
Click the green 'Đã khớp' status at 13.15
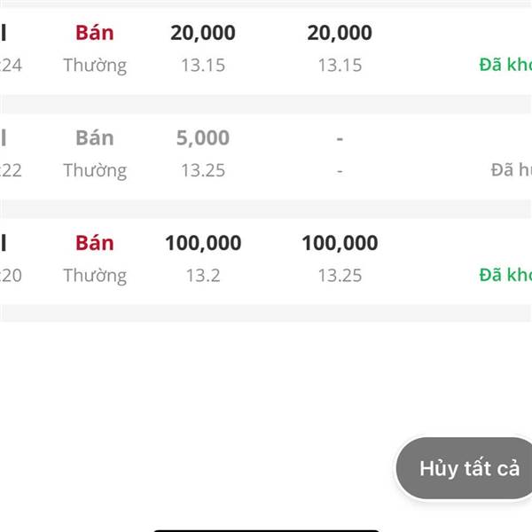[505, 65]
